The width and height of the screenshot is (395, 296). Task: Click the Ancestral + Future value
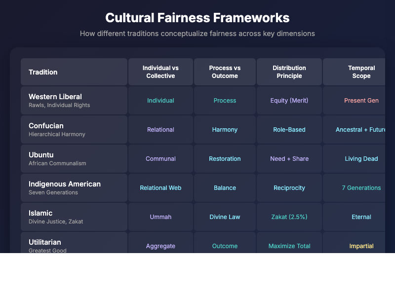click(x=361, y=129)
